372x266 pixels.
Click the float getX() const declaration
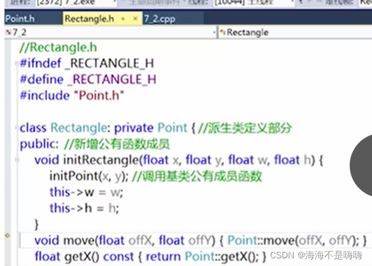[x=84, y=256]
